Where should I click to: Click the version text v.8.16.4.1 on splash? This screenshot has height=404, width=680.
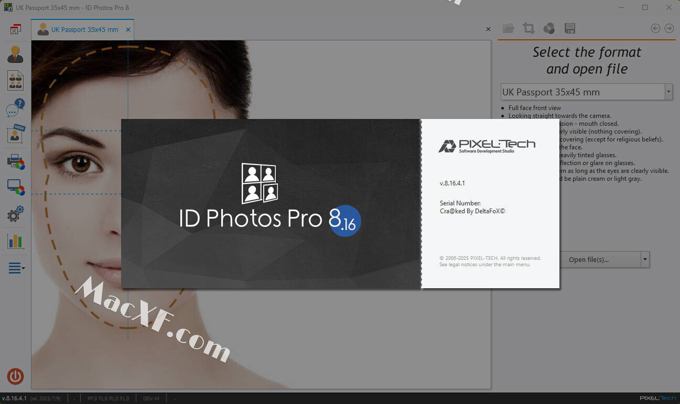pos(452,183)
